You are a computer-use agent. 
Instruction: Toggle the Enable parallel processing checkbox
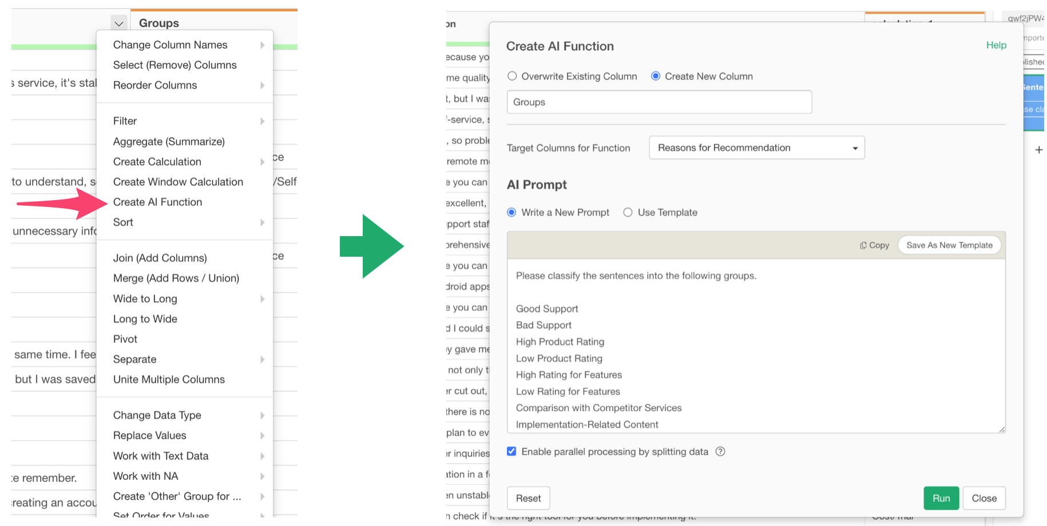511,452
